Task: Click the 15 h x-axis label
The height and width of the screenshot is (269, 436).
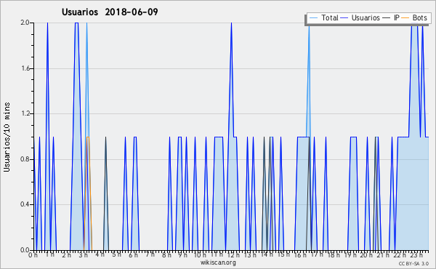Action: [283, 254]
